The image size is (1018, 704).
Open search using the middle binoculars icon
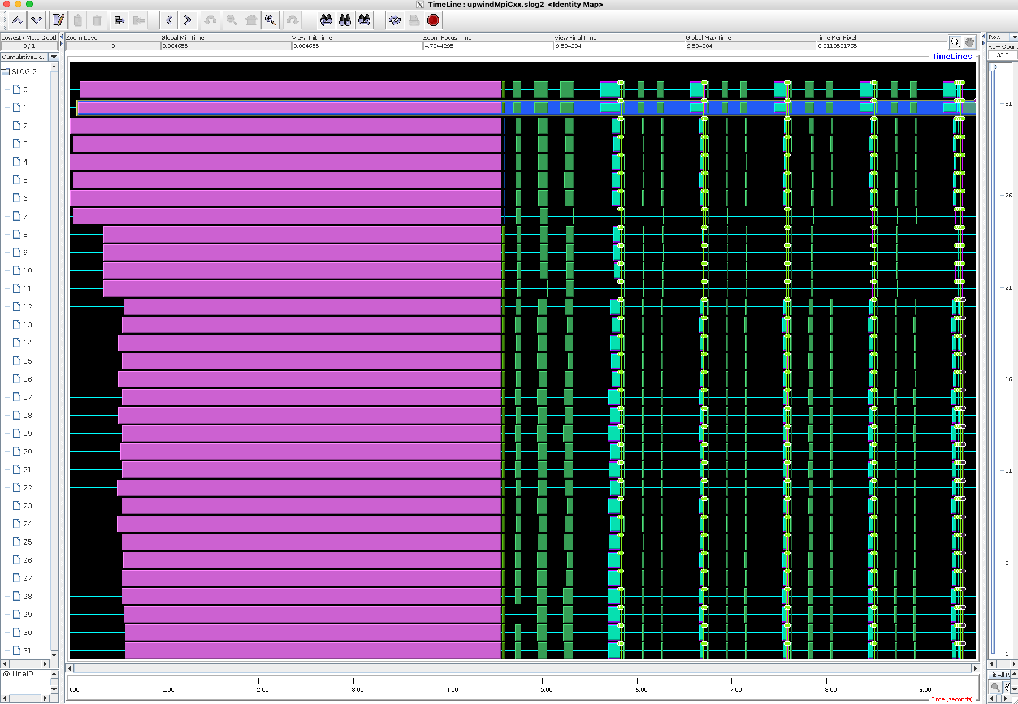[x=345, y=20]
